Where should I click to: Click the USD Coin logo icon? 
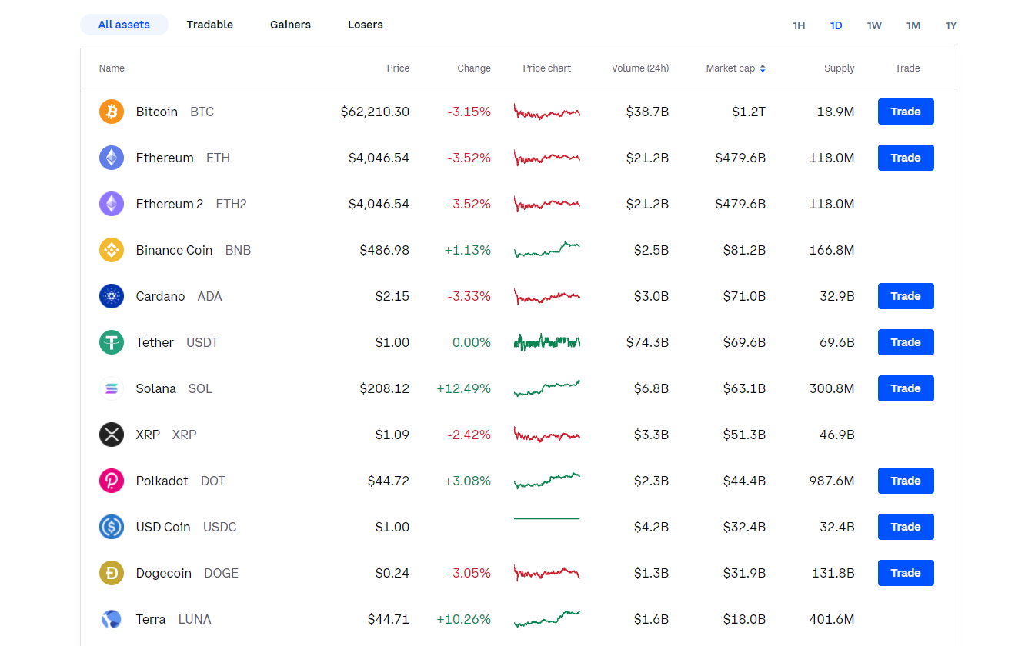pyautogui.click(x=112, y=527)
